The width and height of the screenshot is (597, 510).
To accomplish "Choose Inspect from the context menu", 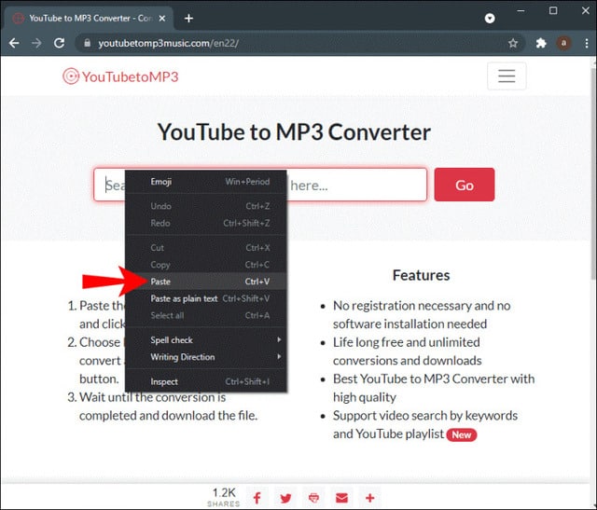I will pyautogui.click(x=206, y=381).
